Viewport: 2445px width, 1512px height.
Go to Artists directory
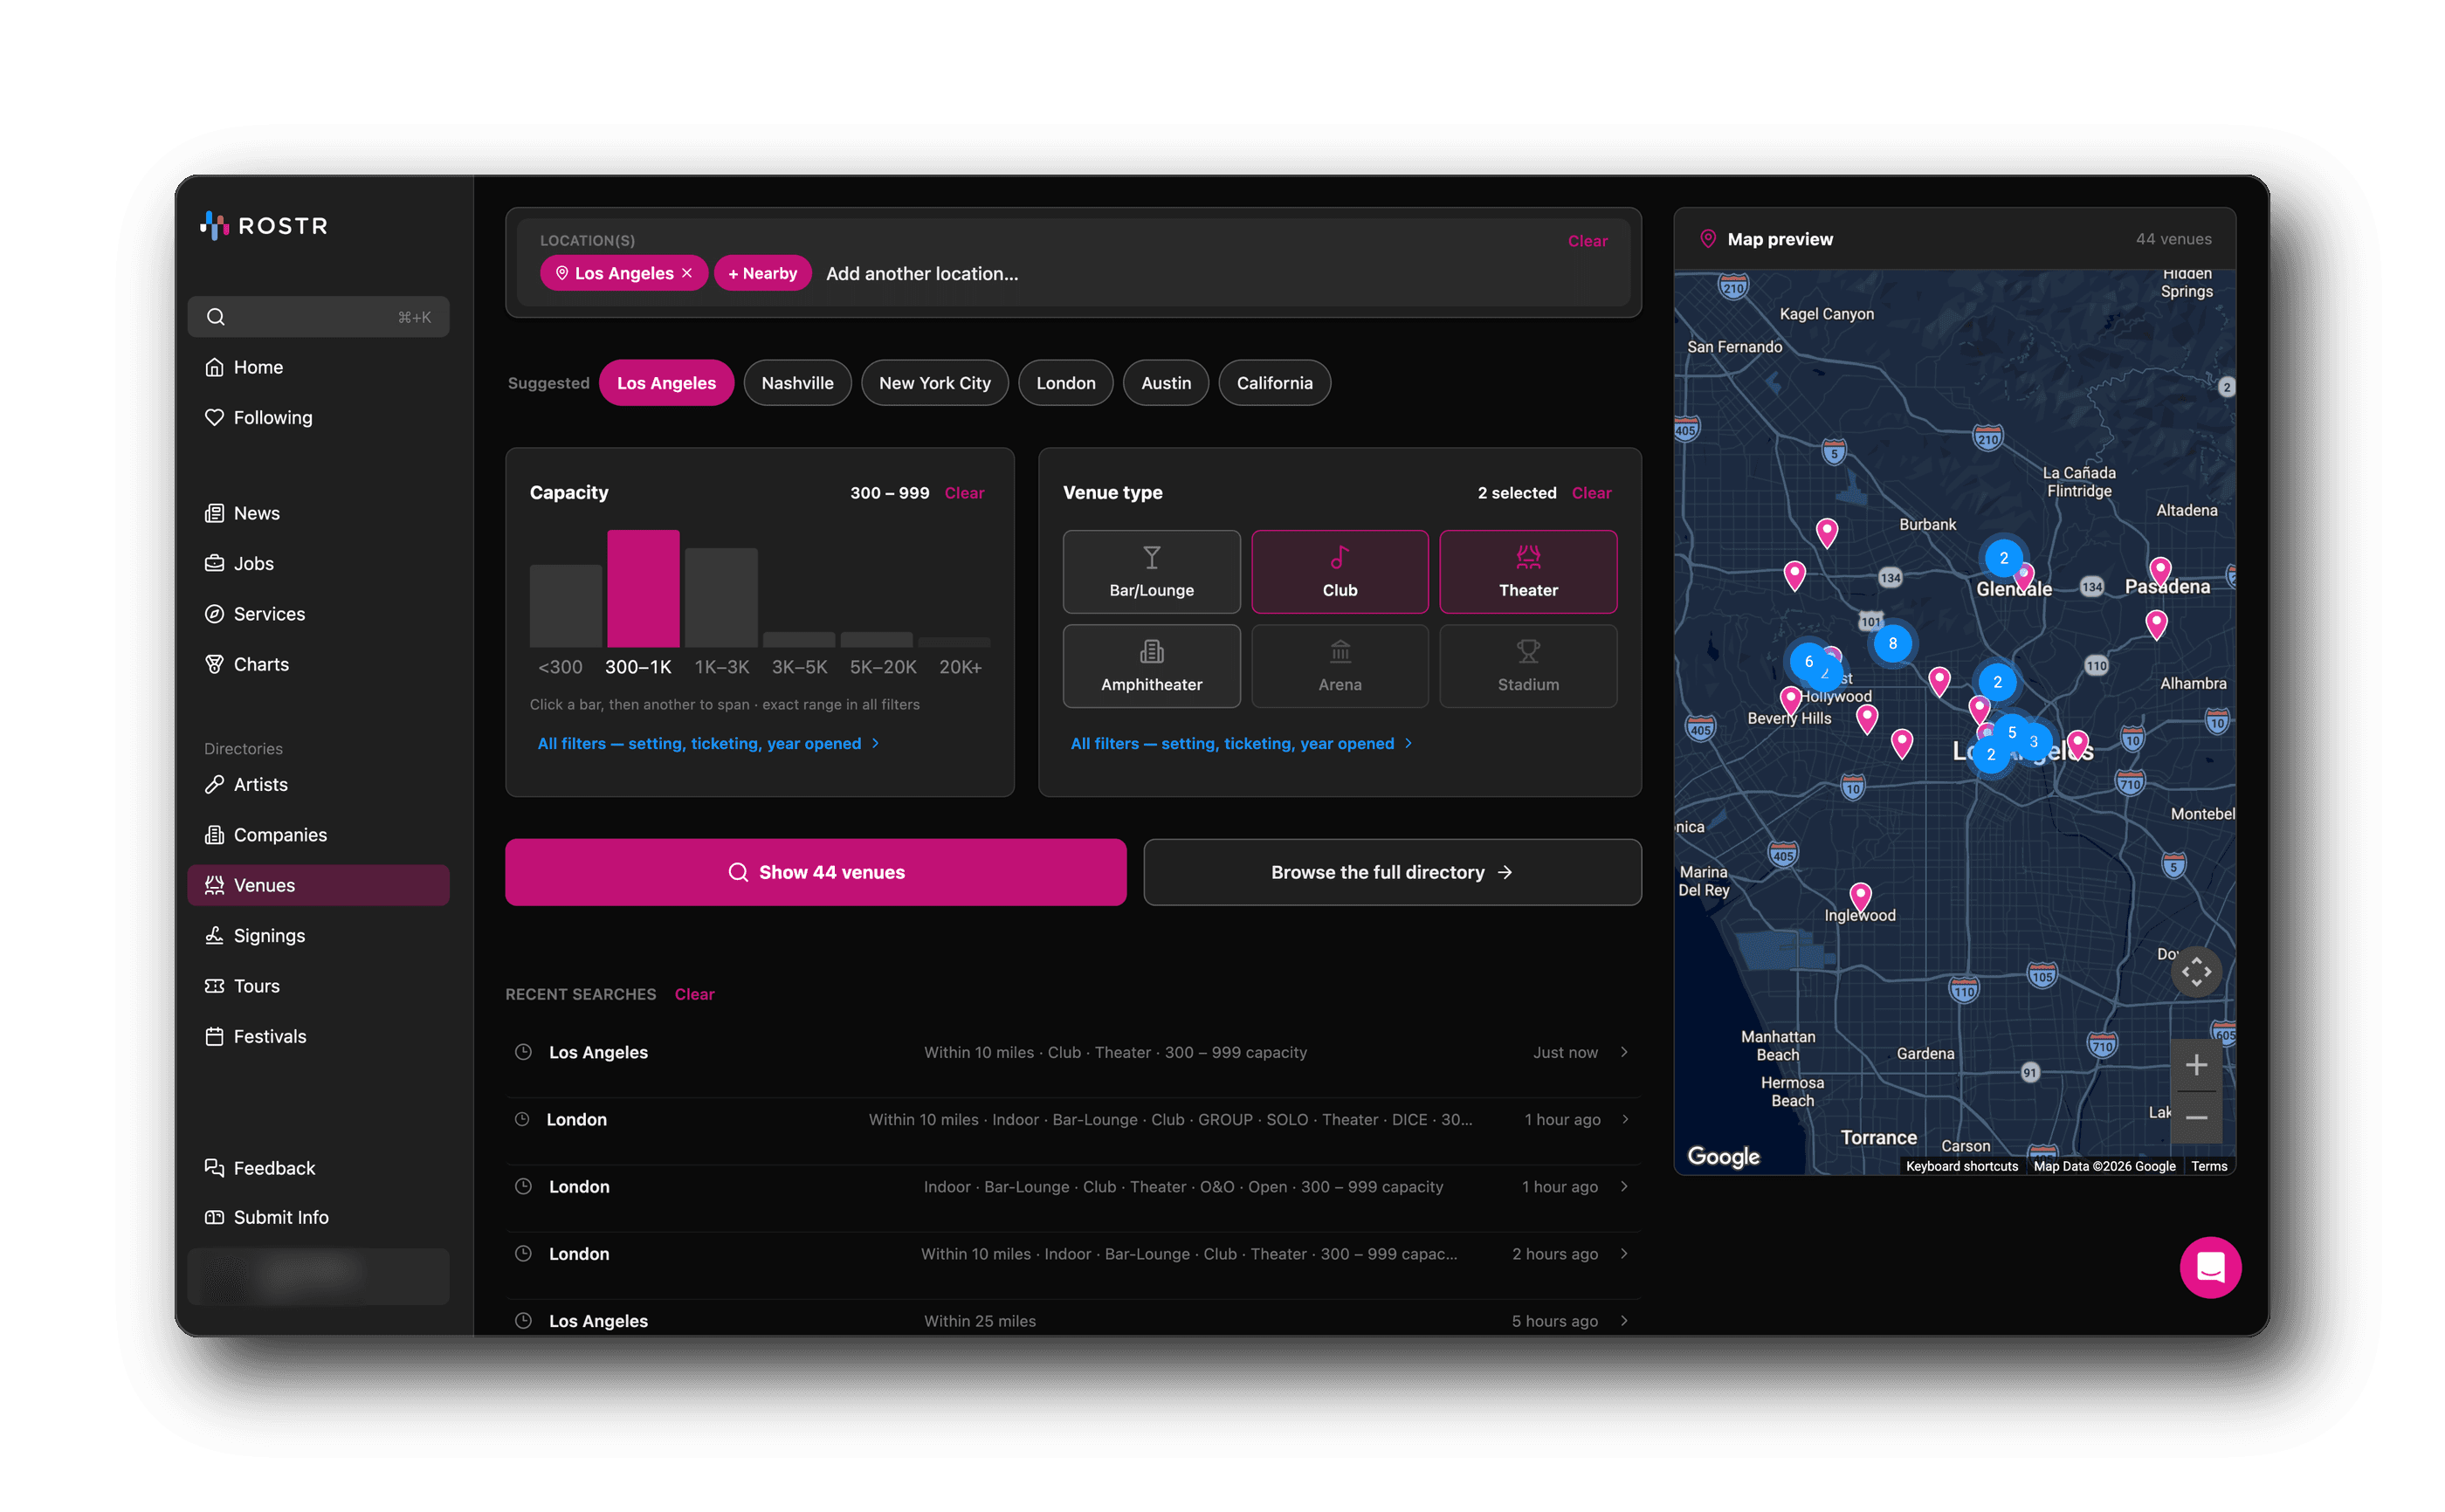point(318,784)
